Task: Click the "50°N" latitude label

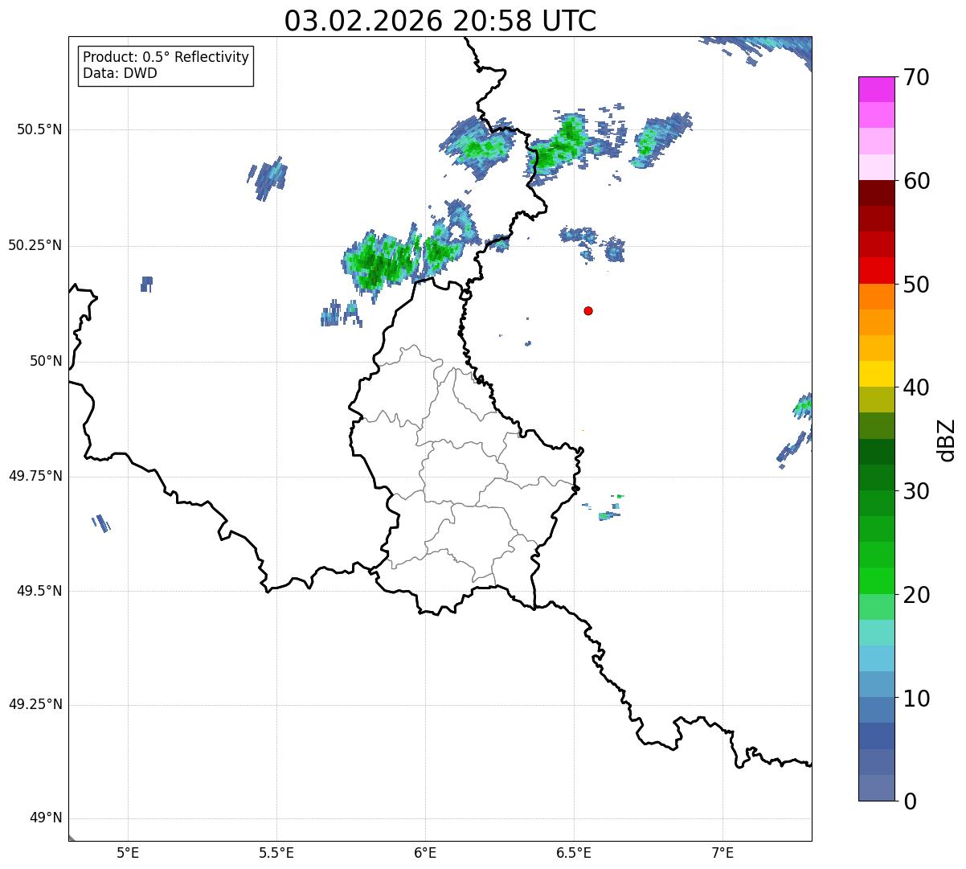Action: click(46, 361)
